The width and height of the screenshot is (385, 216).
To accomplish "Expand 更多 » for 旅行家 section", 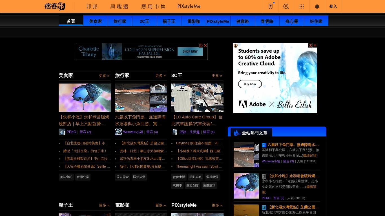I will coord(160,76).
